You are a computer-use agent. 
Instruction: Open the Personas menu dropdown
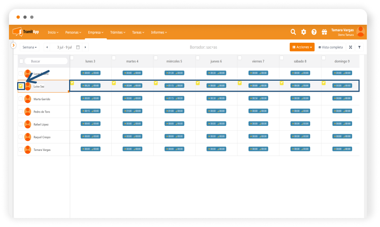73,32
